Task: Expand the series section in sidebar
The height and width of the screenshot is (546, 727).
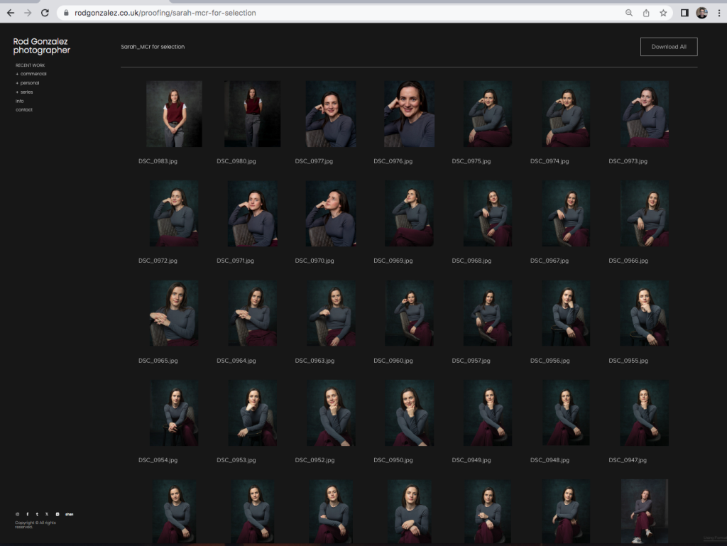Action: click(26, 92)
